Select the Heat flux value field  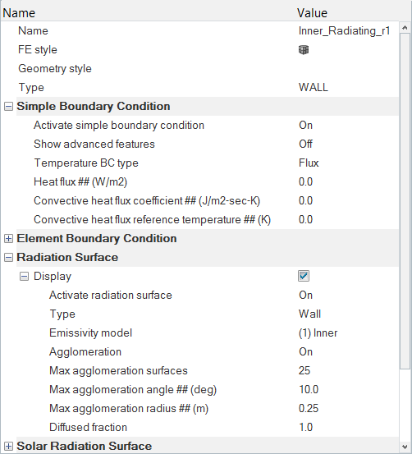coord(347,181)
